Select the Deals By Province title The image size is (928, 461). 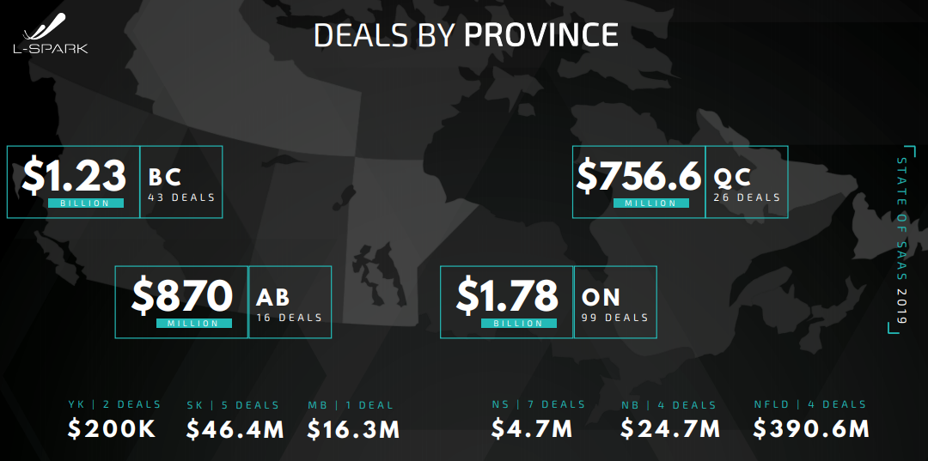point(467,35)
